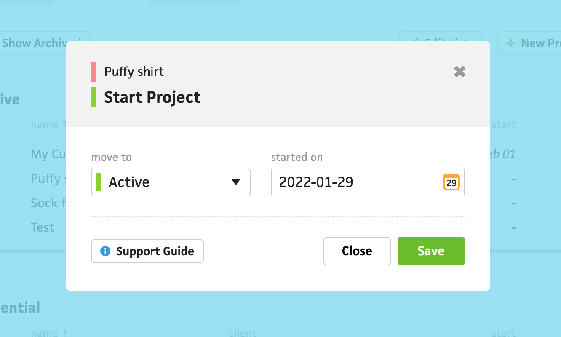
Task: Click the blue info icon in Support Guide
Action: (x=105, y=251)
